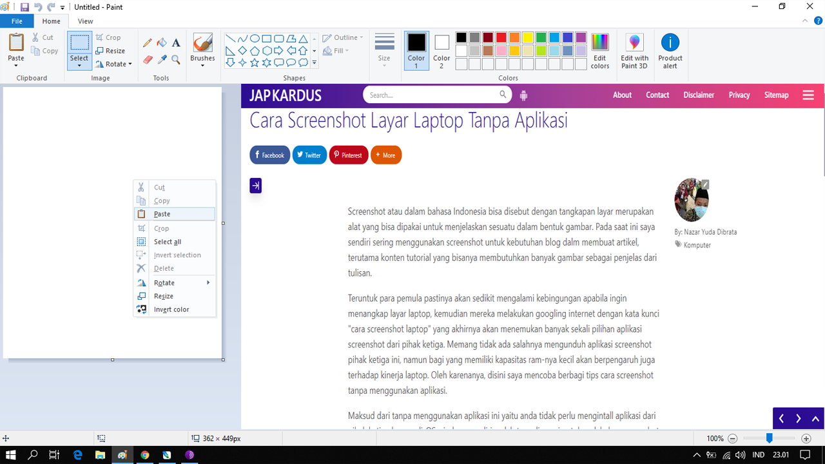
Task: Click the Contact link in site header
Action: click(657, 95)
